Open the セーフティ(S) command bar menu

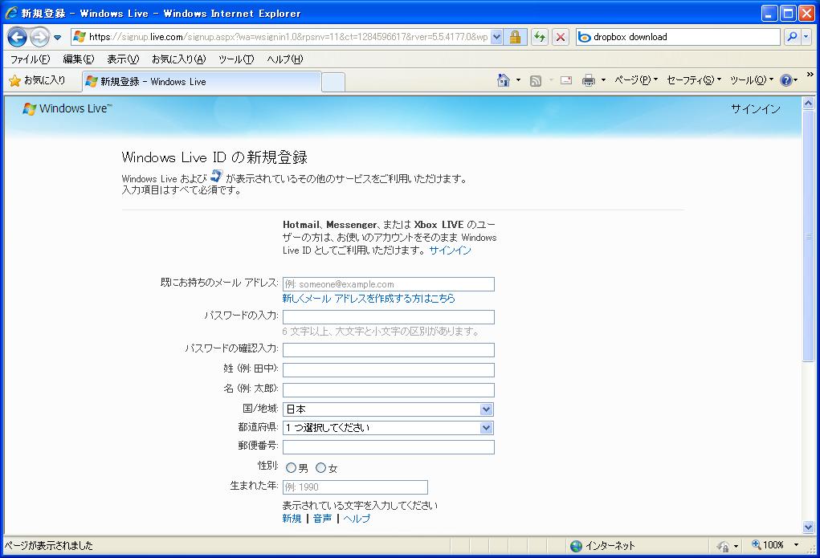[x=694, y=80]
